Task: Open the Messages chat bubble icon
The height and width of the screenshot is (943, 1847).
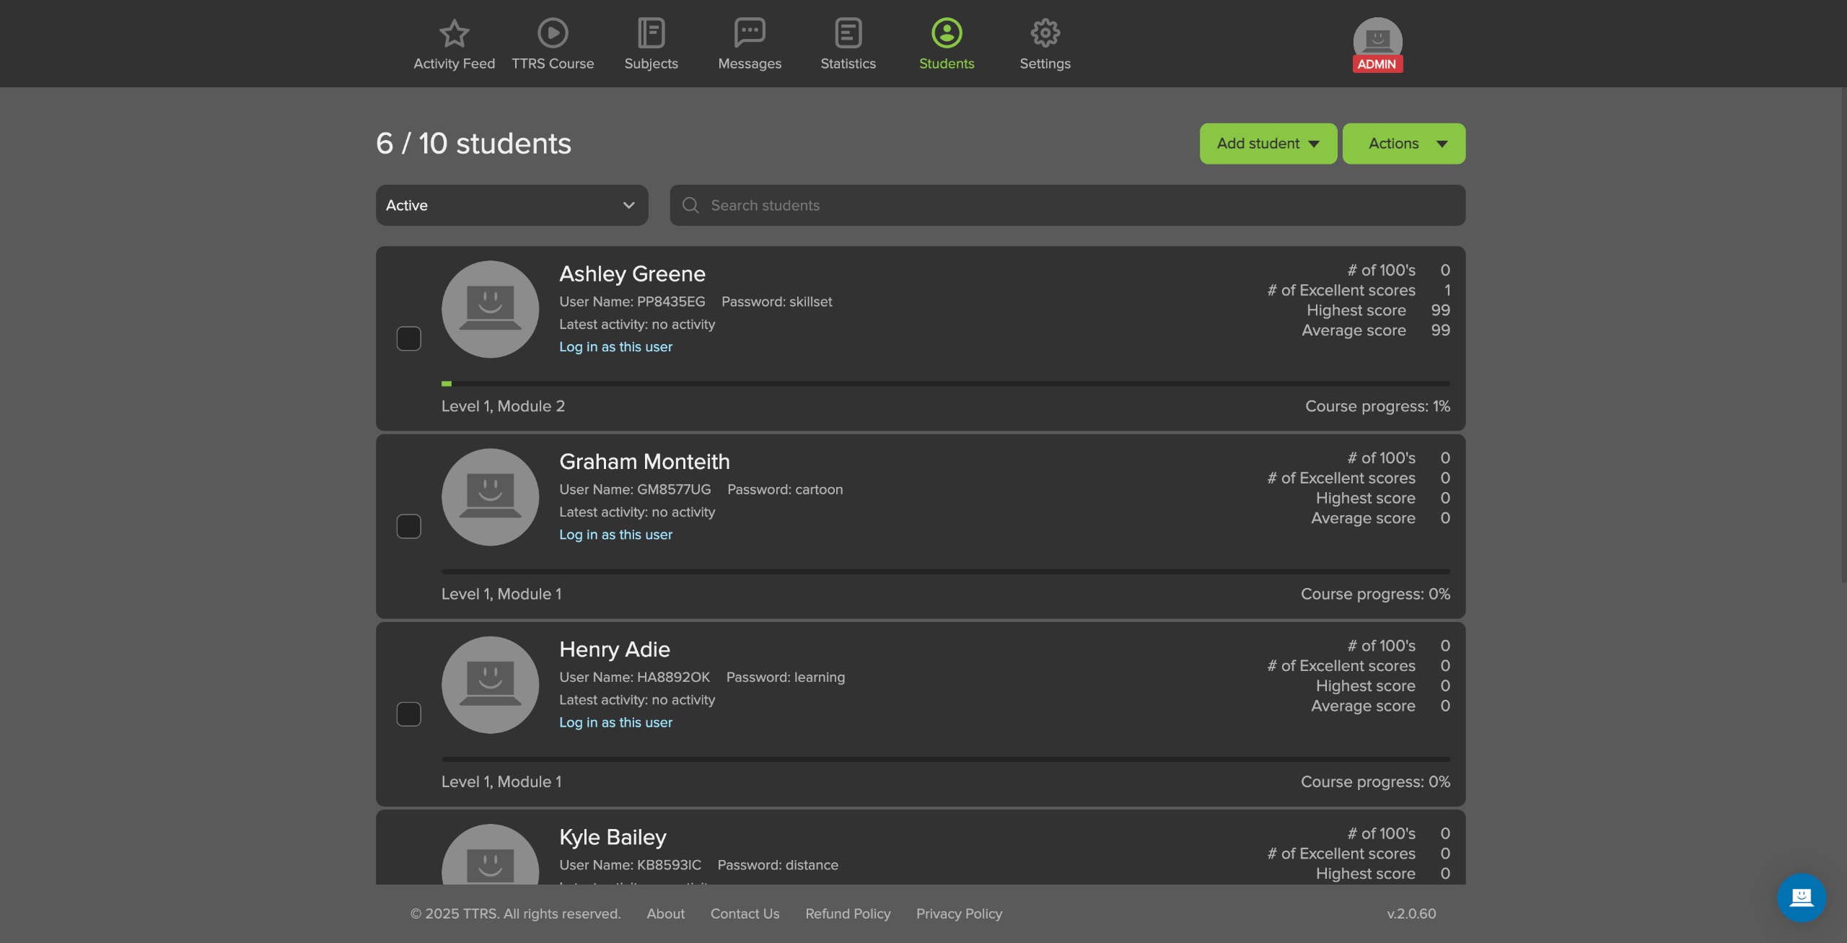Action: [x=750, y=33]
